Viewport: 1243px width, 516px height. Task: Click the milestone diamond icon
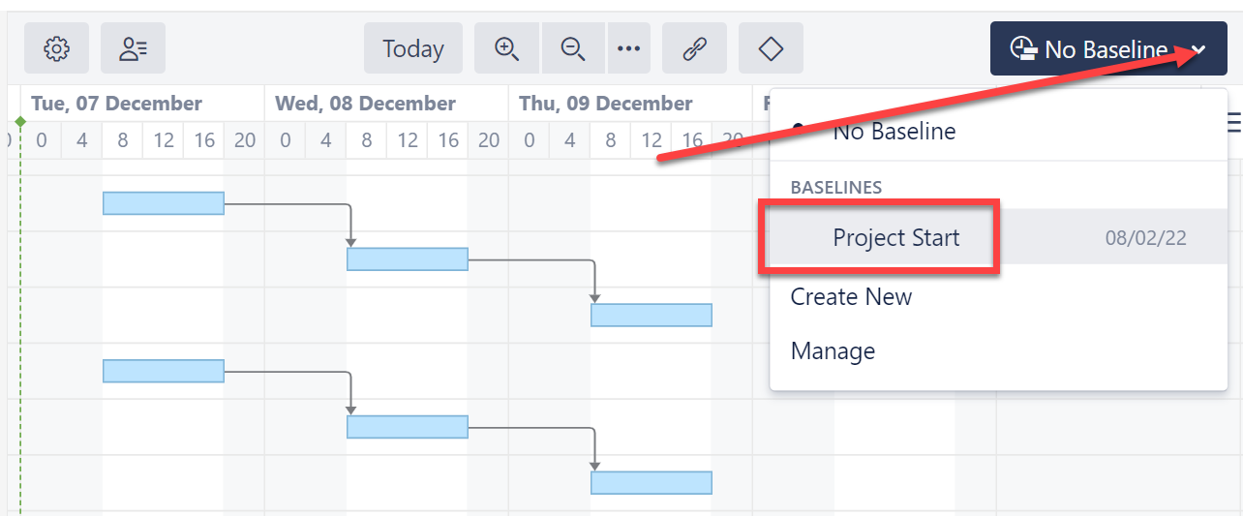point(771,48)
